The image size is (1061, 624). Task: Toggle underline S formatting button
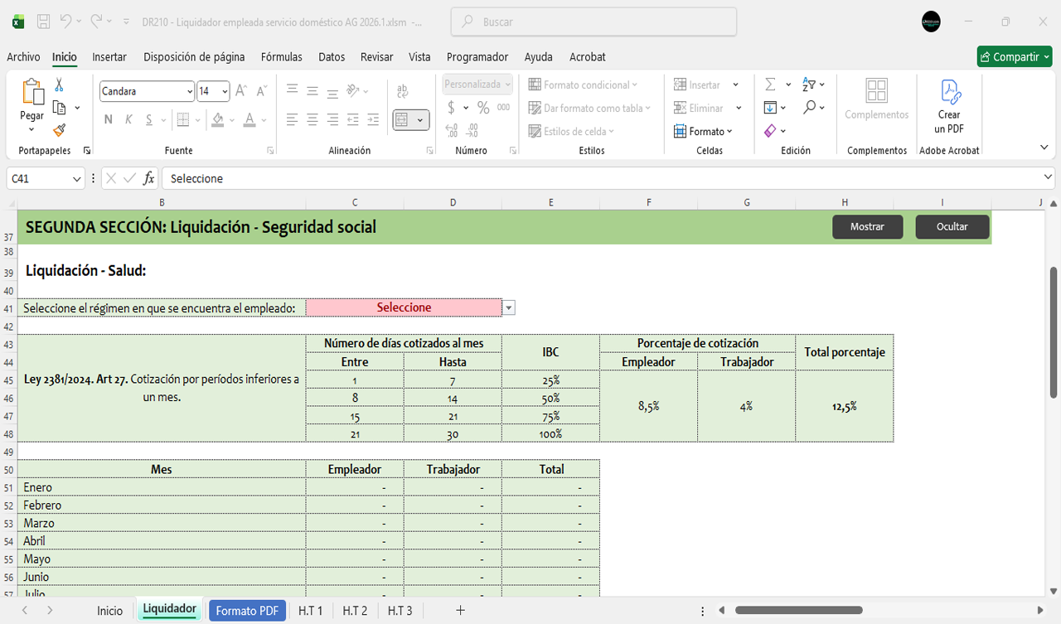(149, 119)
